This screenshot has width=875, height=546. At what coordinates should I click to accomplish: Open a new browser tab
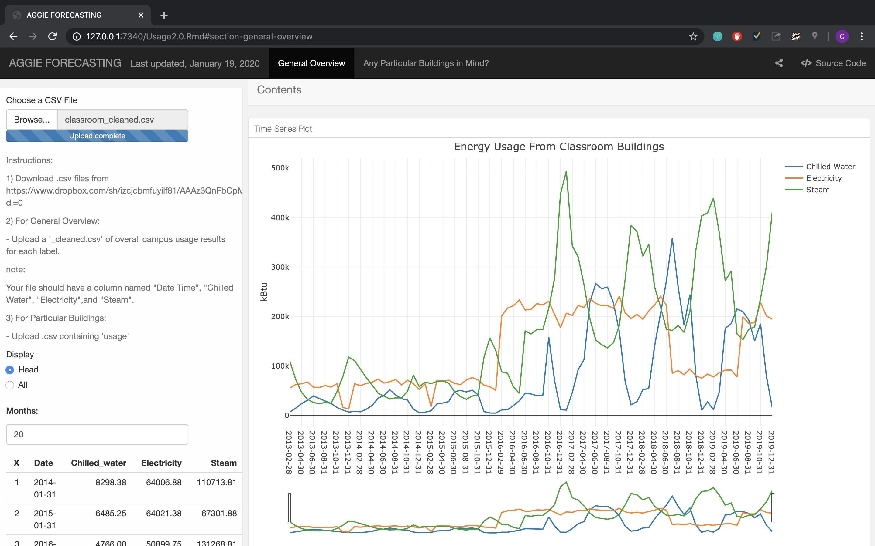[x=164, y=15]
